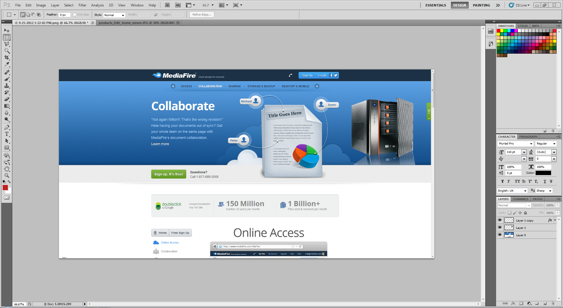The image size is (563, 308).
Task: Pick the red swatch in Swatches panel
Action: pos(498,30)
